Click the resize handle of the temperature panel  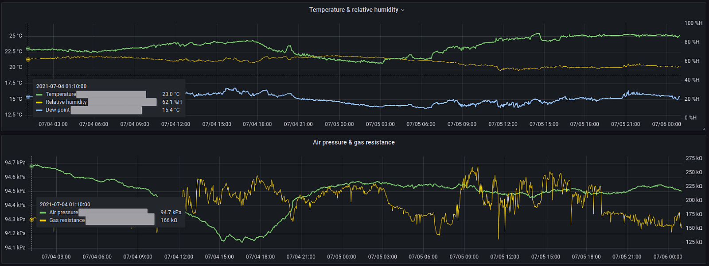704,129
